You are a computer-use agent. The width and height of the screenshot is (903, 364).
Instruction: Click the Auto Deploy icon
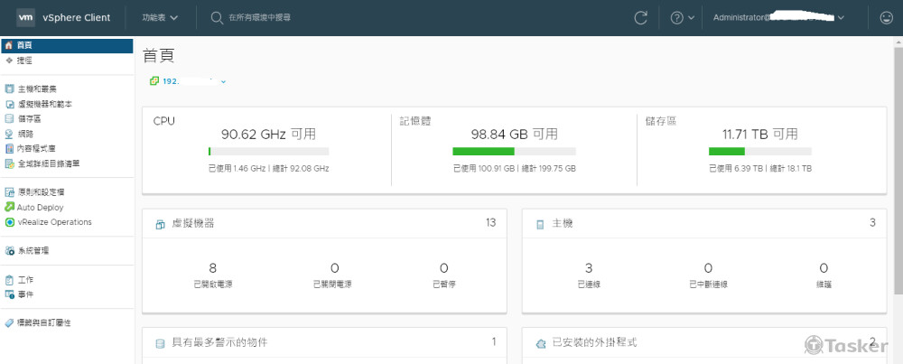(x=9, y=207)
